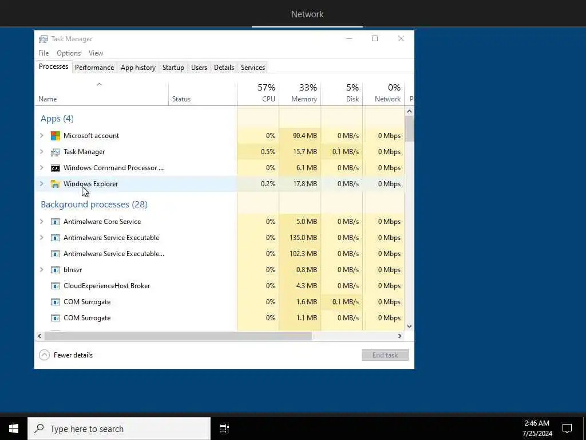This screenshot has height=440, width=586.
Task: Click the search magnifier icon in taskbar
Action: pyautogui.click(x=39, y=429)
